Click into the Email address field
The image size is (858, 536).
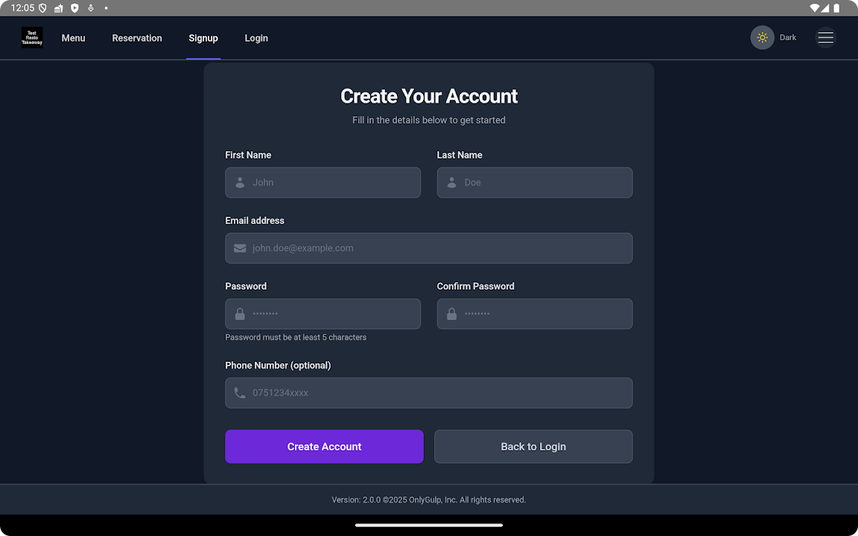(439, 248)
